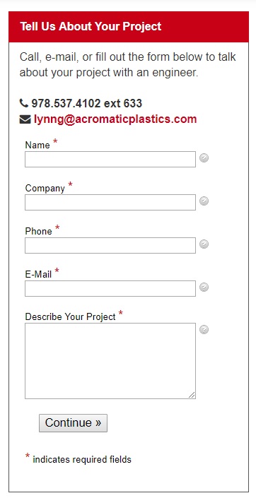Click the help icon beside Phone field

tap(204, 244)
